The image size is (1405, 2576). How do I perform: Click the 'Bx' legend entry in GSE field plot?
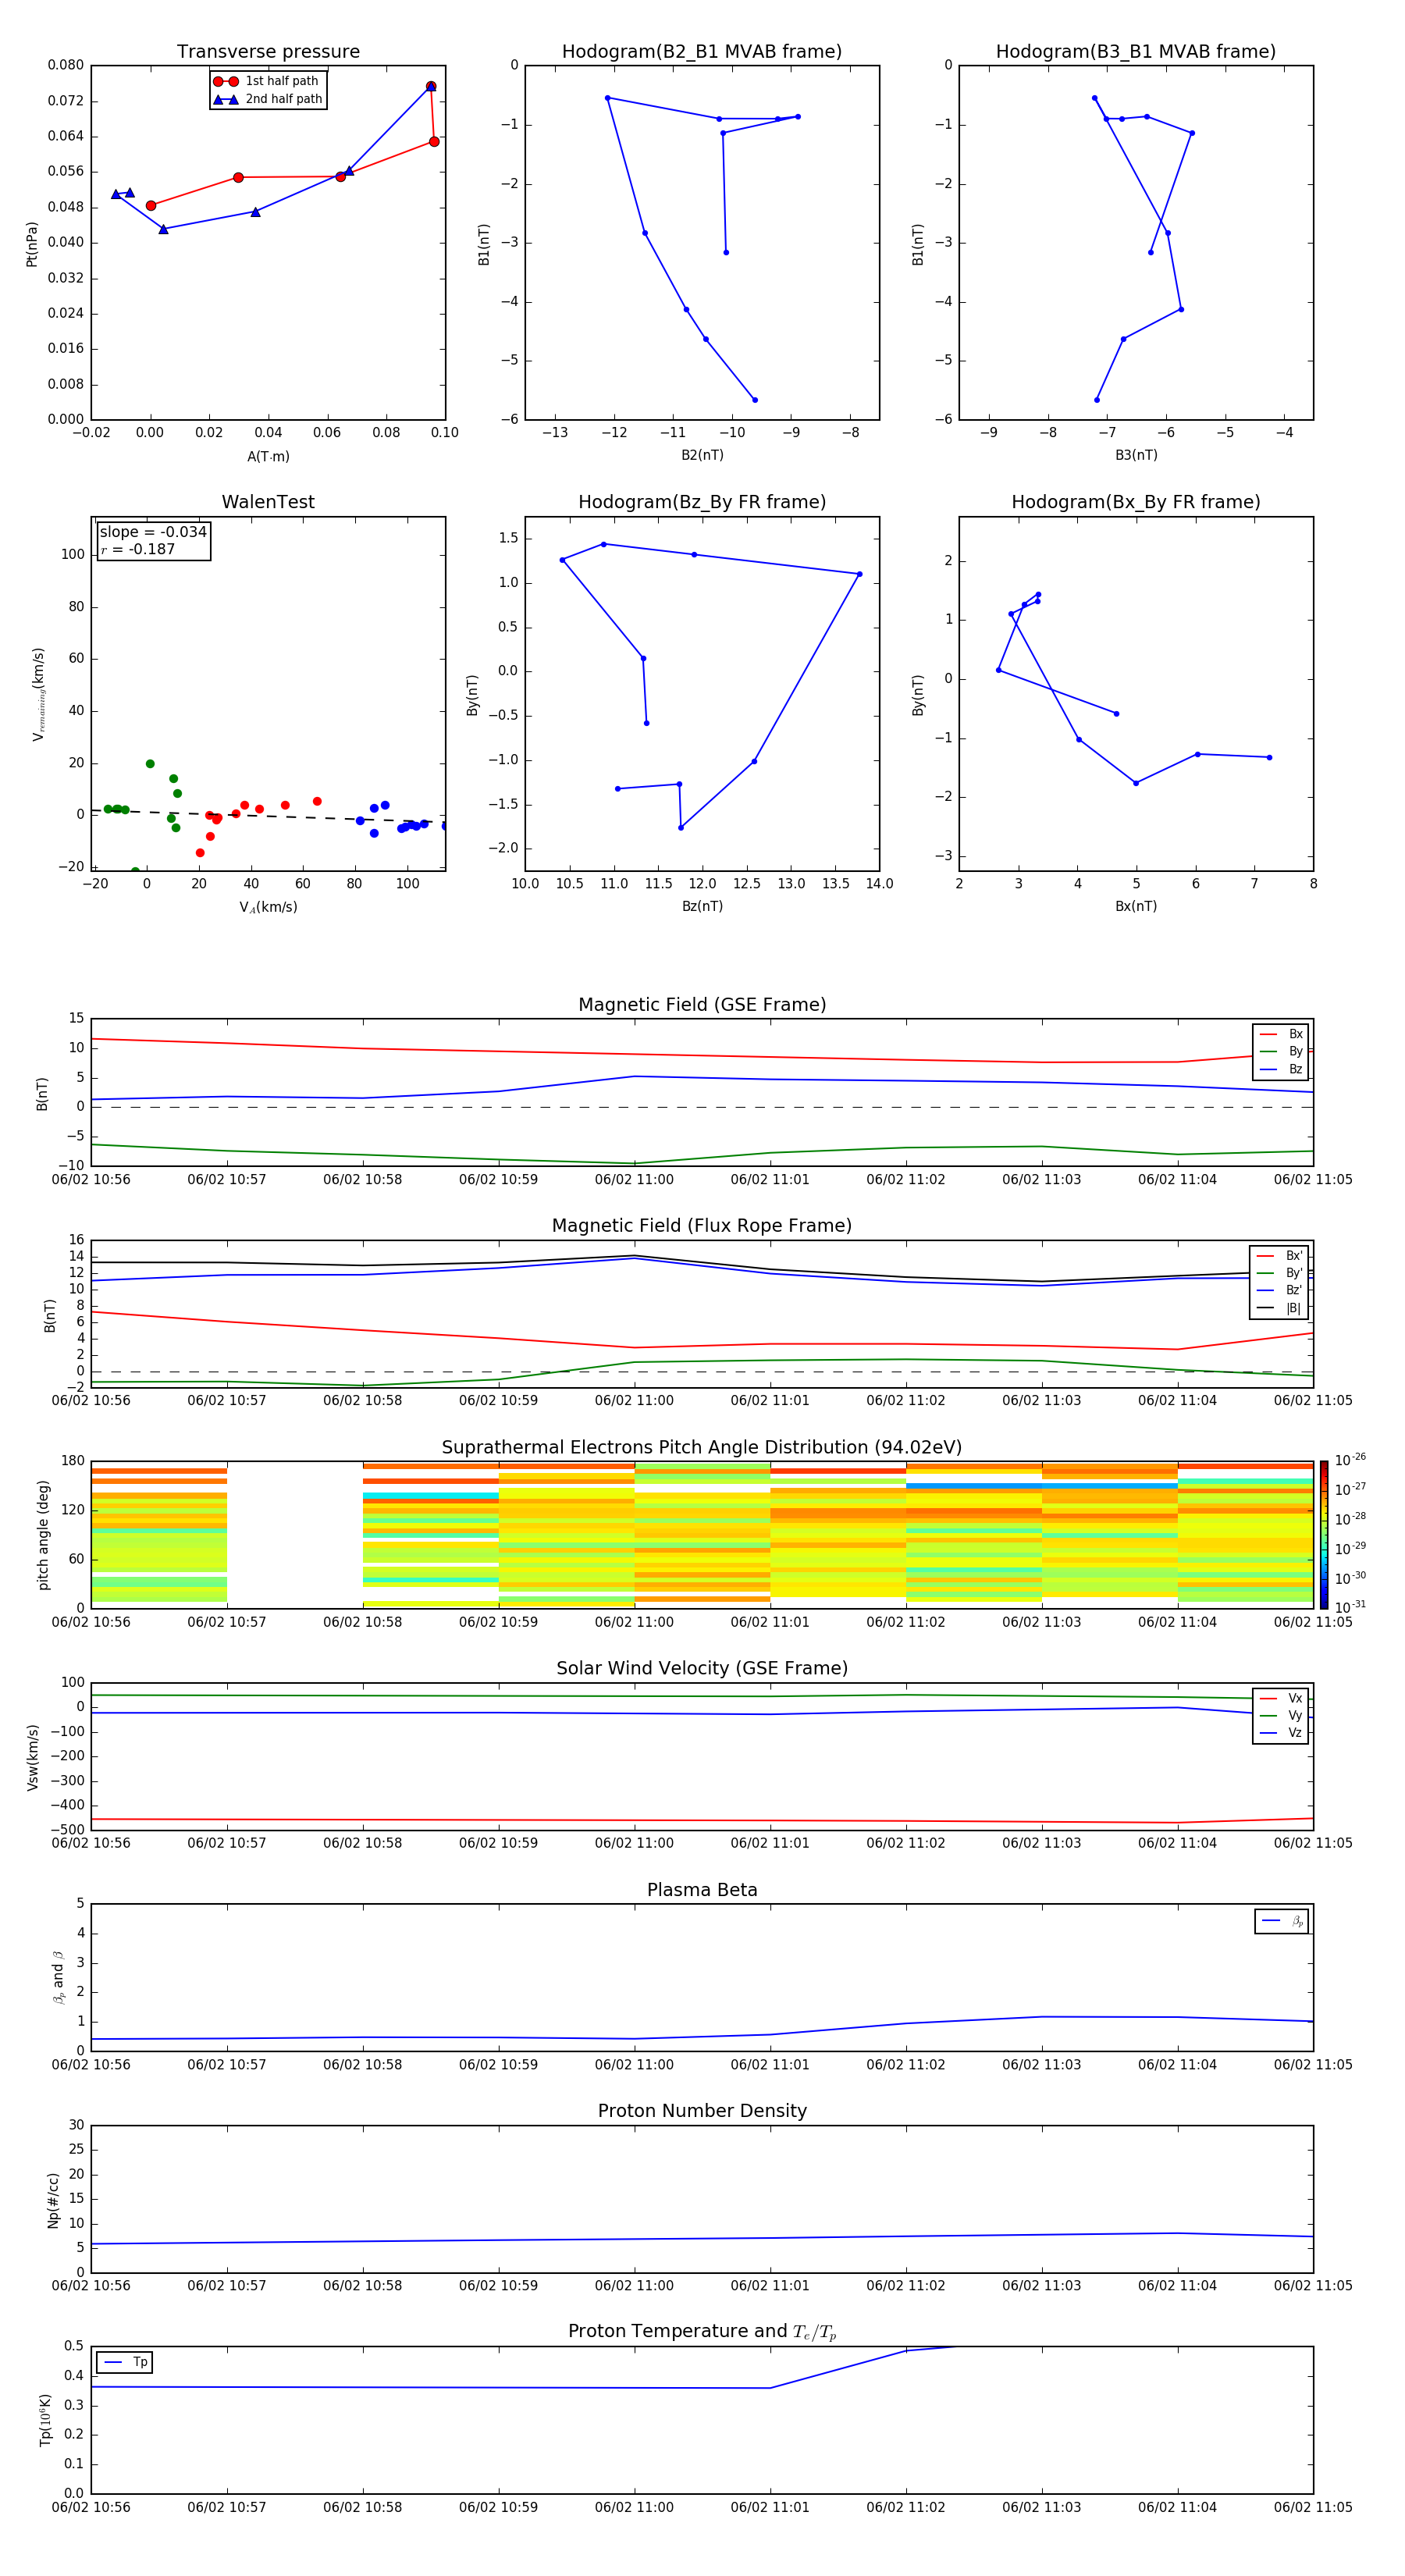coord(1281,1034)
